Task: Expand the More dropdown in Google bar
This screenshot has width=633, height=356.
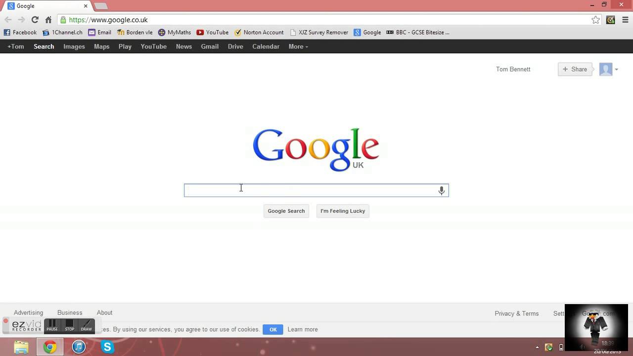Action: [x=298, y=46]
